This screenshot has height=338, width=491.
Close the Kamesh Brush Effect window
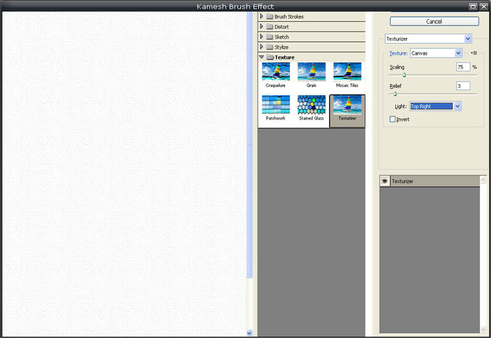click(483, 6)
